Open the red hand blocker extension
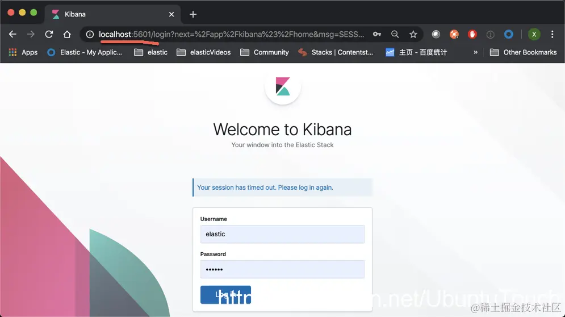Image resolution: width=565 pixels, height=317 pixels. pos(472,34)
